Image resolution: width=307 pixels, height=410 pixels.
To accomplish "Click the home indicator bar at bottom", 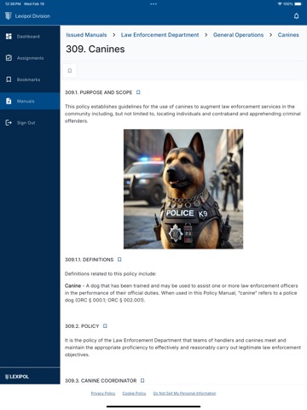I will pyautogui.click(x=153, y=407).
